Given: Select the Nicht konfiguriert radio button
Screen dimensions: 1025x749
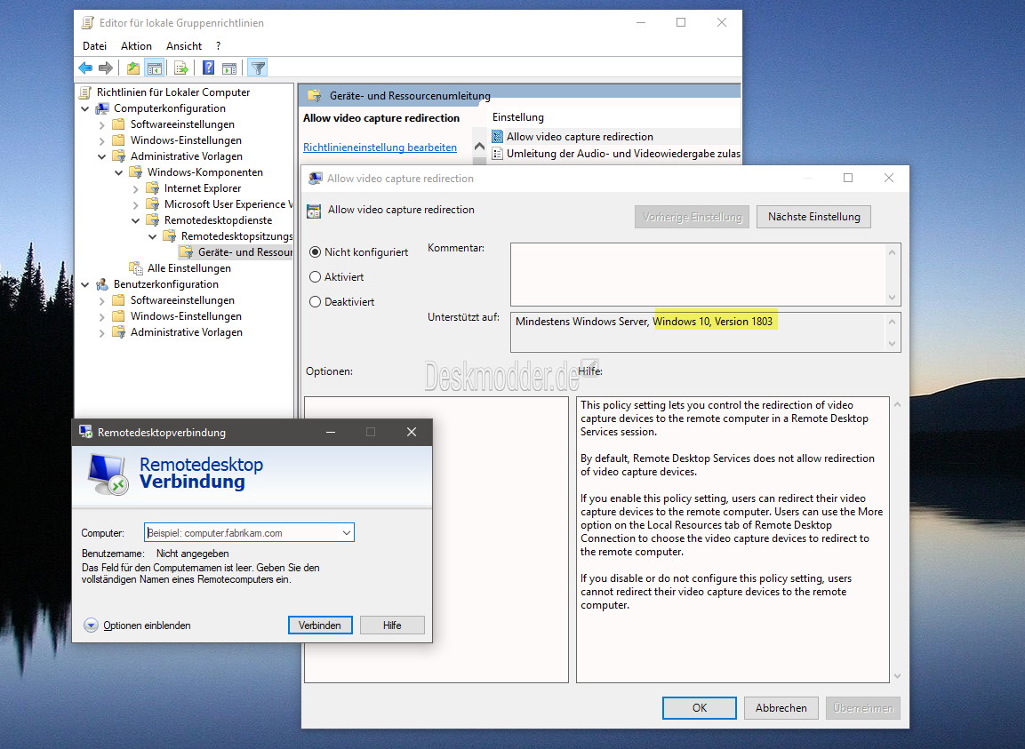Looking at the screenshot, I should pos(315,252).
